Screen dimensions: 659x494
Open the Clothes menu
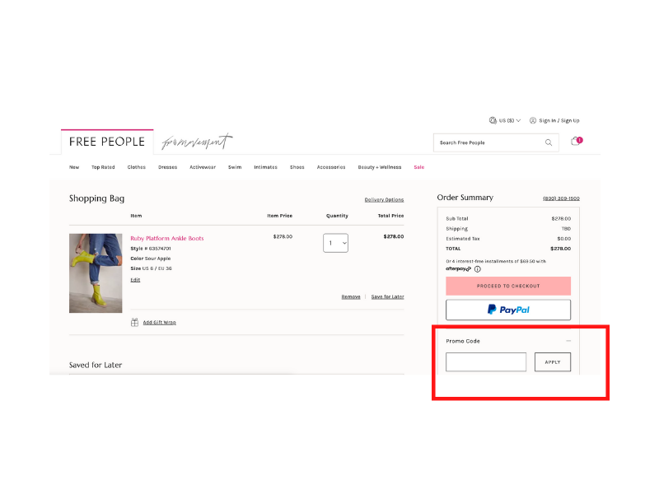point(136,167)
